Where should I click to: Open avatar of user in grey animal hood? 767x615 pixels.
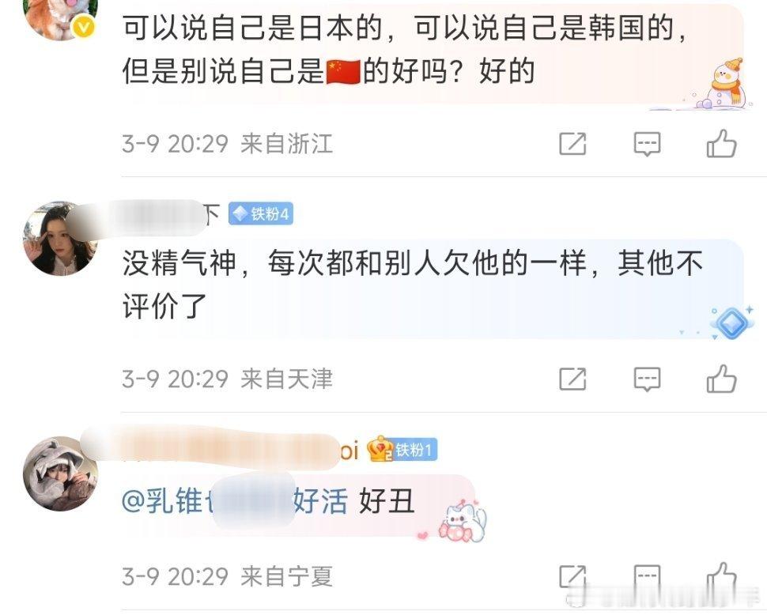pos(60,474)
